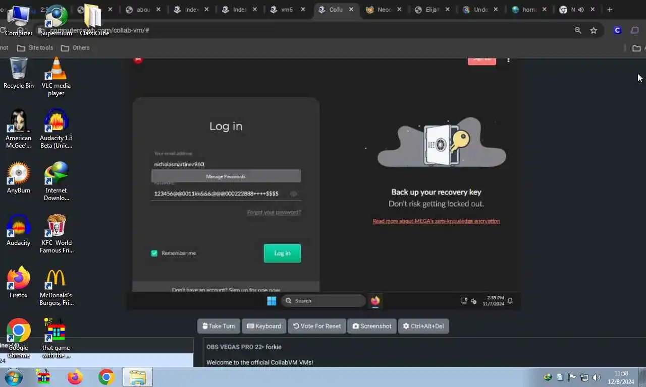Click the green Log in button
Image resolution: width=646 pixels, height=387 pixels.
coord(282,253)
